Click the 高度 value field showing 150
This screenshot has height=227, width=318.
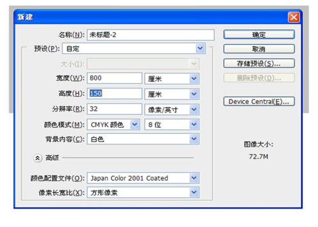(114, 94)
